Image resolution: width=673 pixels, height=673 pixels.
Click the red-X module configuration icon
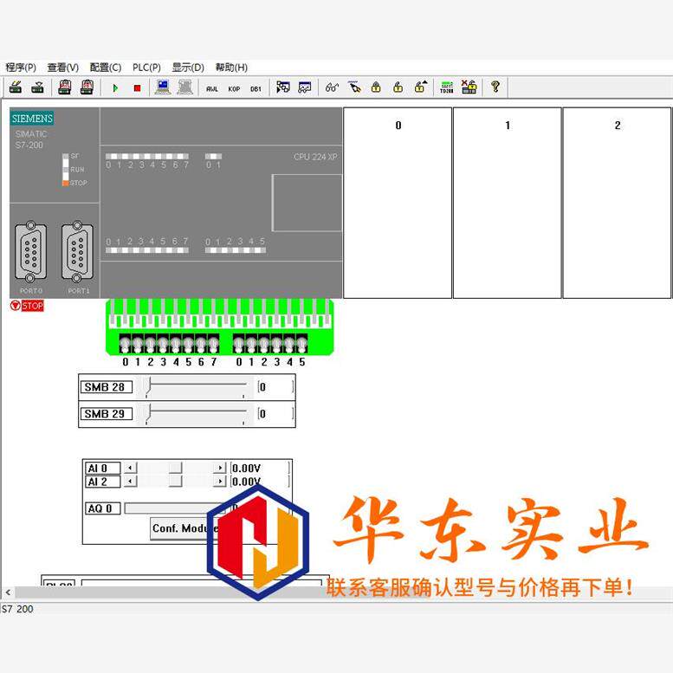click(469, 87)
